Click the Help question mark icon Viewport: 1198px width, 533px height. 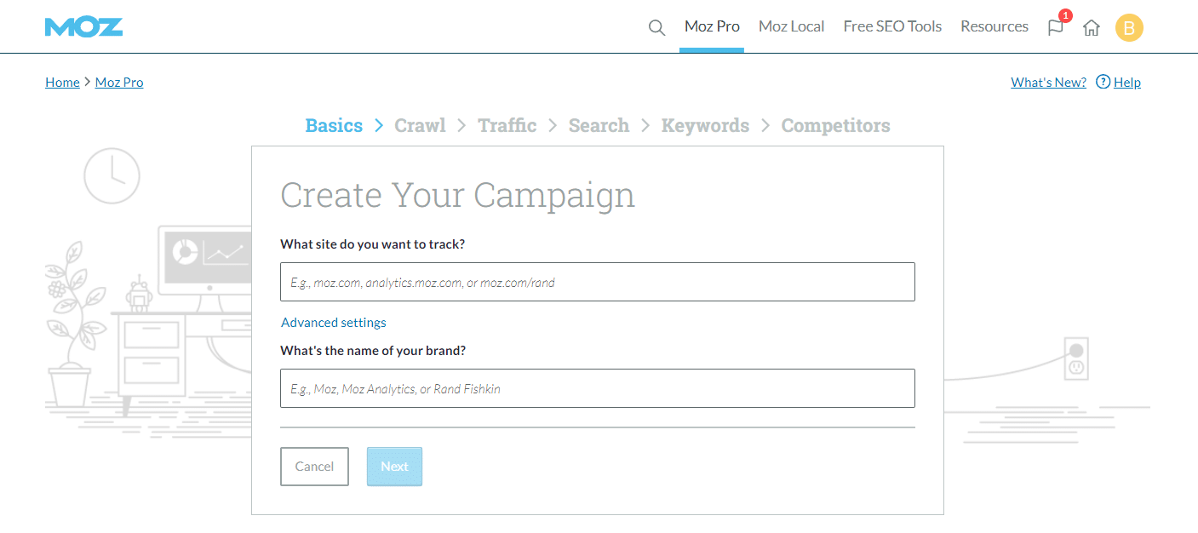tap(1103, 82)
